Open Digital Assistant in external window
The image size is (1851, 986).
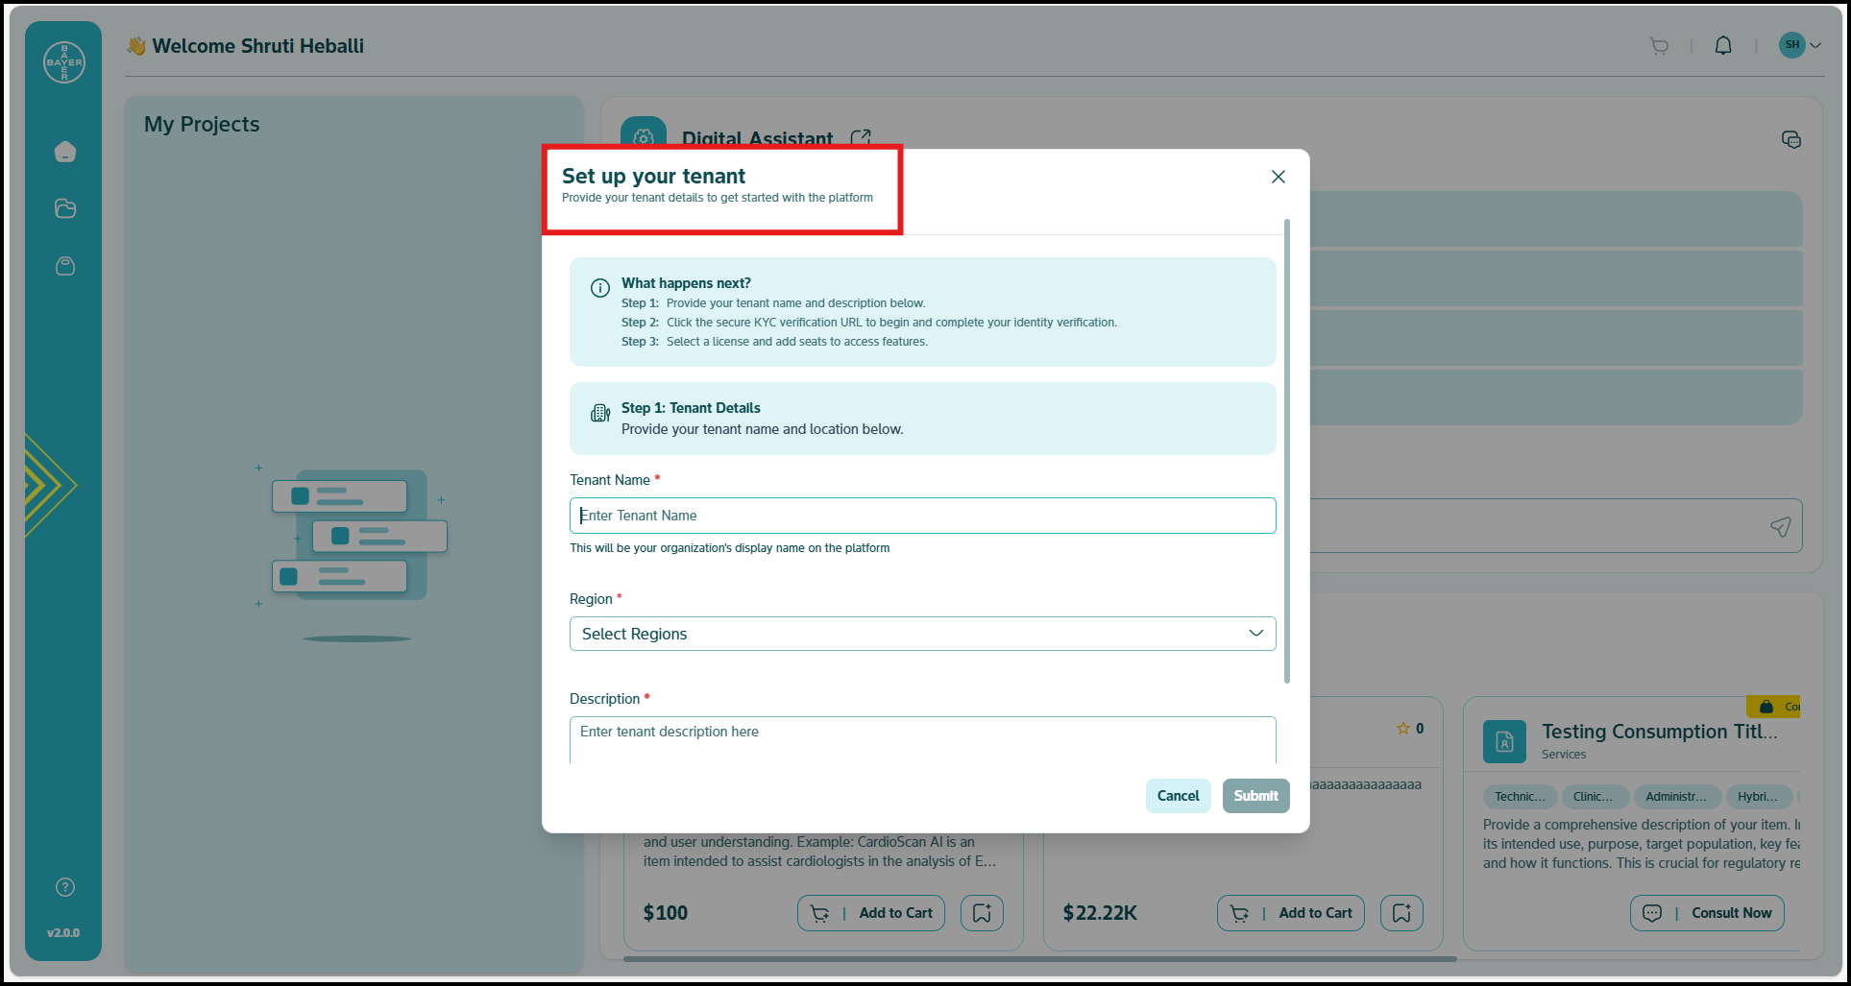[861, 138]
